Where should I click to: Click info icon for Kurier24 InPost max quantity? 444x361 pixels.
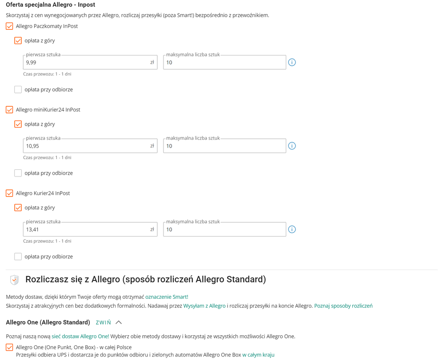[x=292, y=229]
